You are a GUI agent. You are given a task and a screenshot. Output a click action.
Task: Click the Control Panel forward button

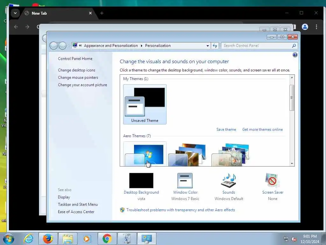(62, 46)
